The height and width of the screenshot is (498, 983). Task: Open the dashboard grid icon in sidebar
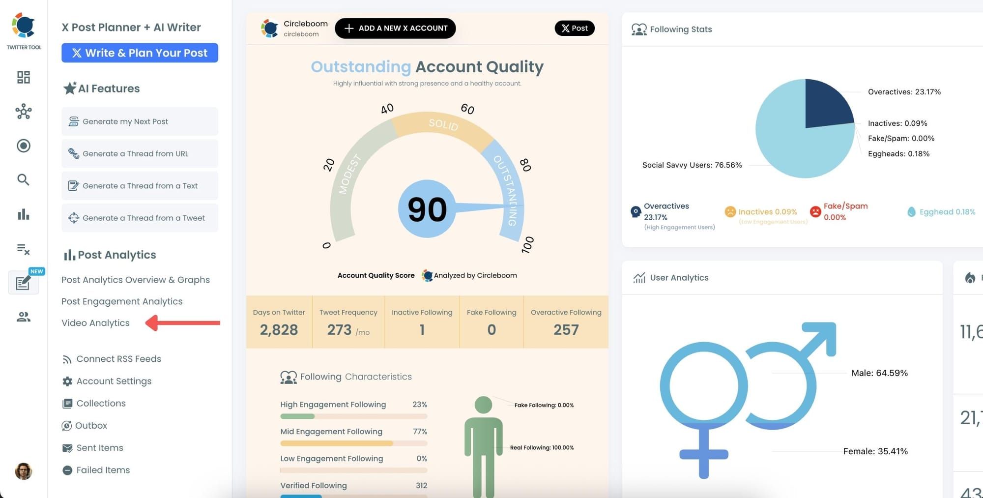[x=24, y=77]
